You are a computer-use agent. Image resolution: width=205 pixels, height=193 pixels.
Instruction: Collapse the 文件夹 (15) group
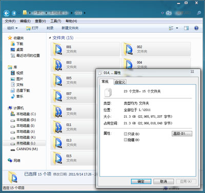tap(50, 38)
